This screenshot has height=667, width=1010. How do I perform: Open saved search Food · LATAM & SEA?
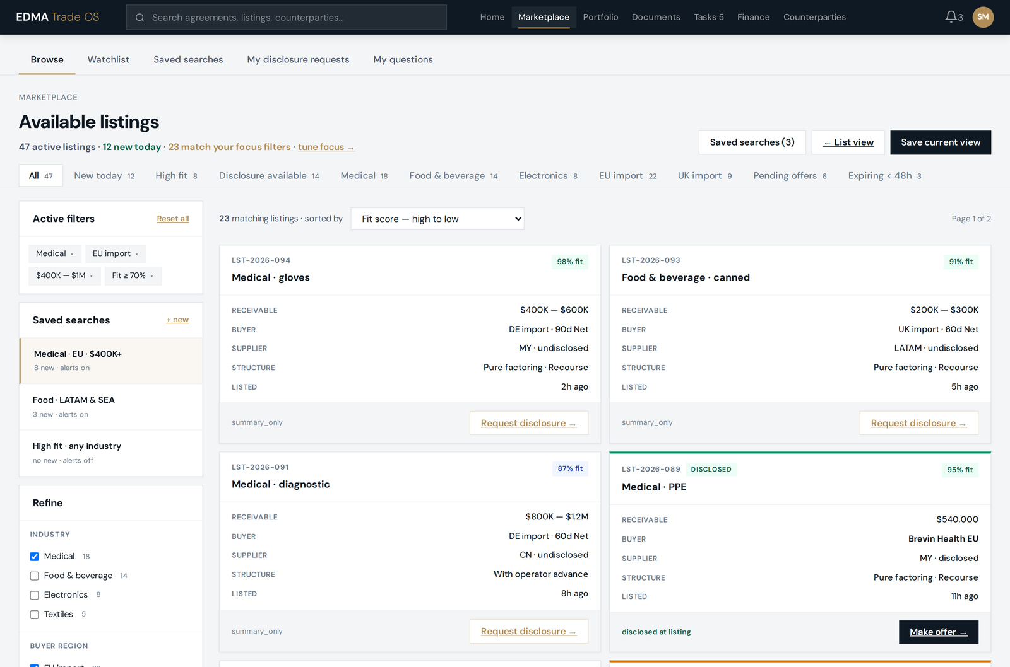coord(111,407)
